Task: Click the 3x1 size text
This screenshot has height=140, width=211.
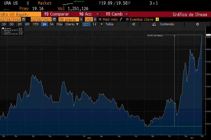Action: [x=154, y=3]
